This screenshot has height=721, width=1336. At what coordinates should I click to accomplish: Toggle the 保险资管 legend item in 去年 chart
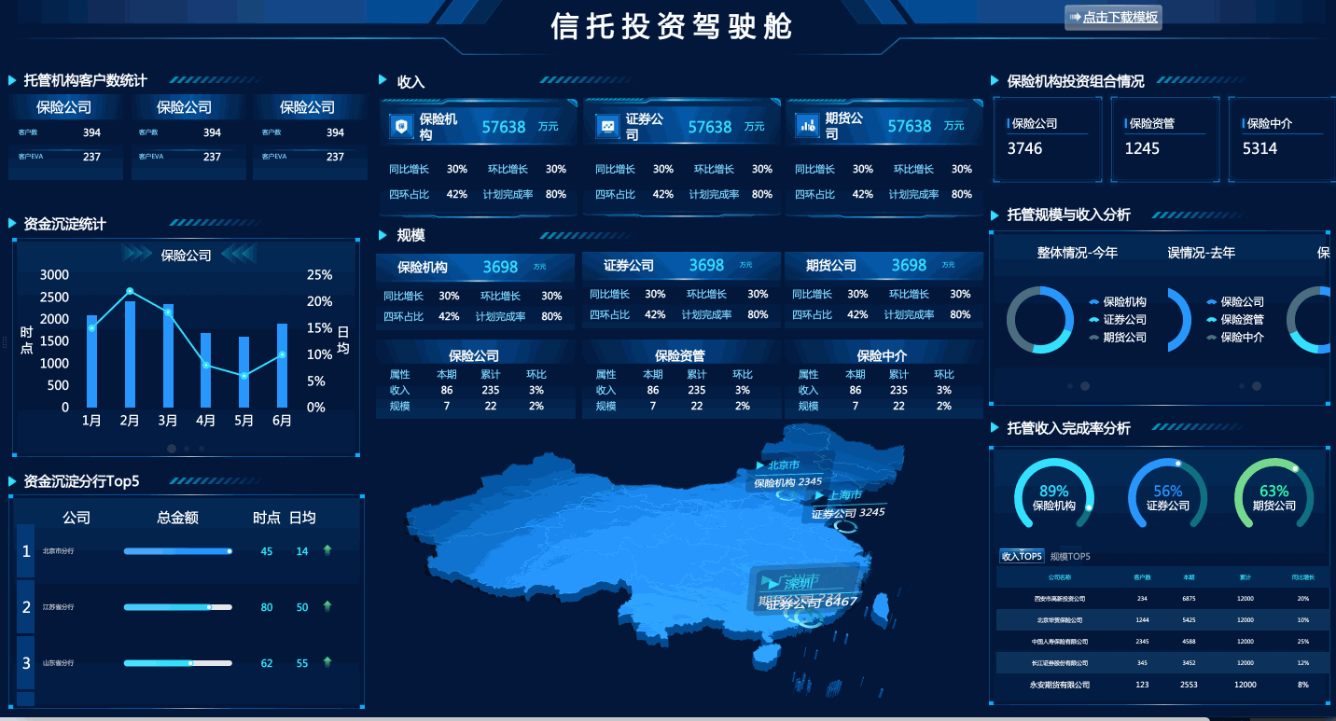click(x=1235, y=320)
